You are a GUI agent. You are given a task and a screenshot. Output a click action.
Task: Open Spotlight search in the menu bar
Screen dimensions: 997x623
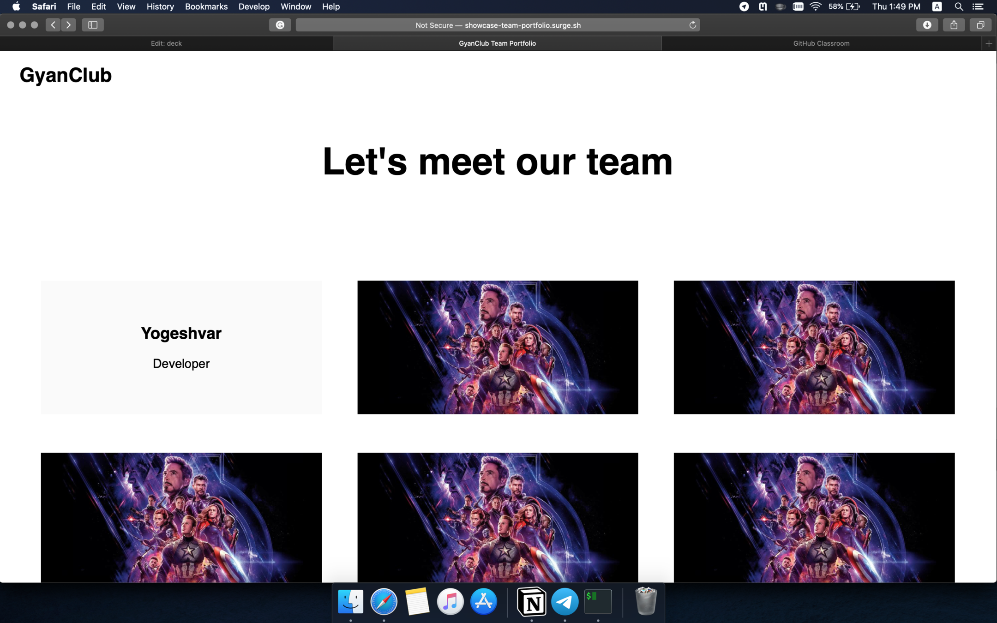coord(959,6)
